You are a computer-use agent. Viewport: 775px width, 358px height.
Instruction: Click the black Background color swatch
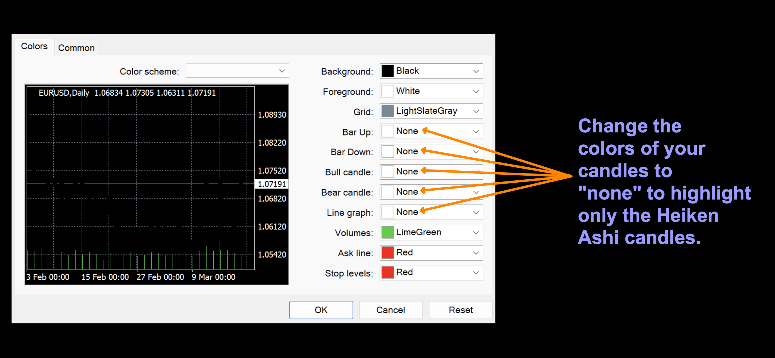[x=387, y=71]
